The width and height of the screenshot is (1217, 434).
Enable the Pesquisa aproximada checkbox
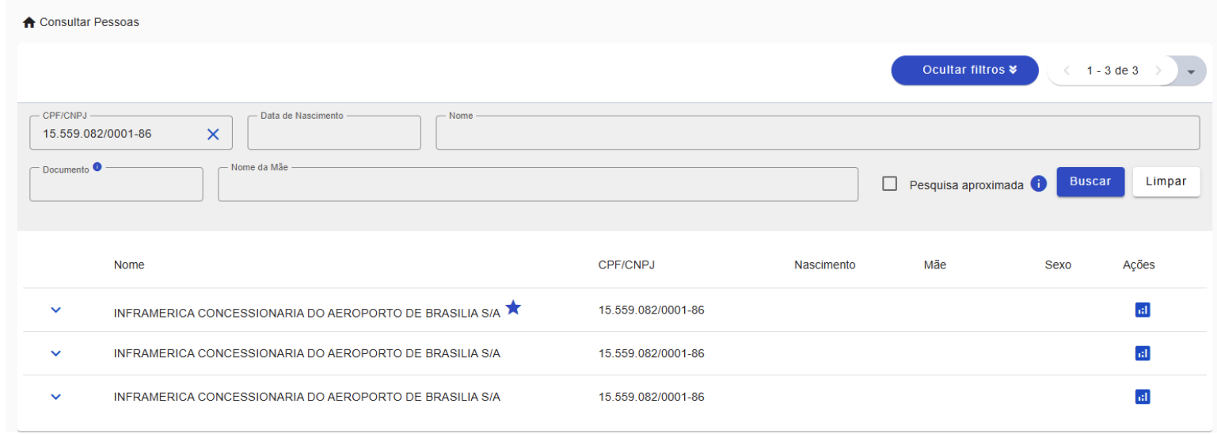890,184
